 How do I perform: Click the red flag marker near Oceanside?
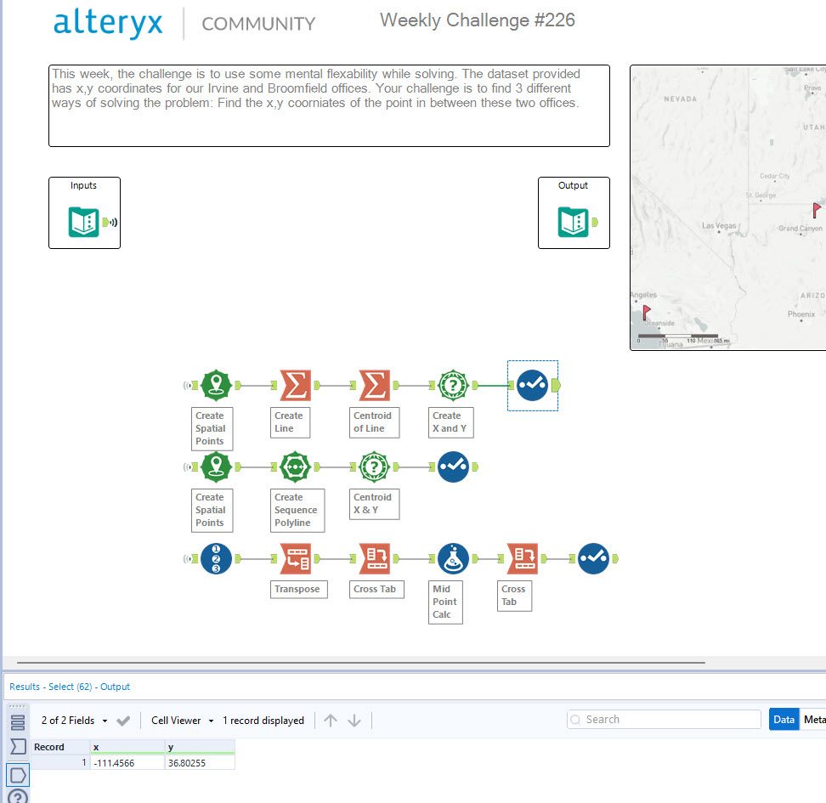(x=647, y=313)
